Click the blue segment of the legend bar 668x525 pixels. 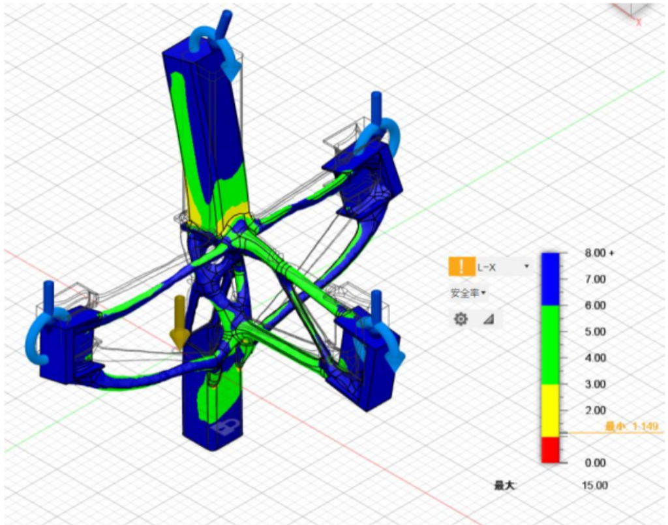pyautogui.click(x=550, y=278)
